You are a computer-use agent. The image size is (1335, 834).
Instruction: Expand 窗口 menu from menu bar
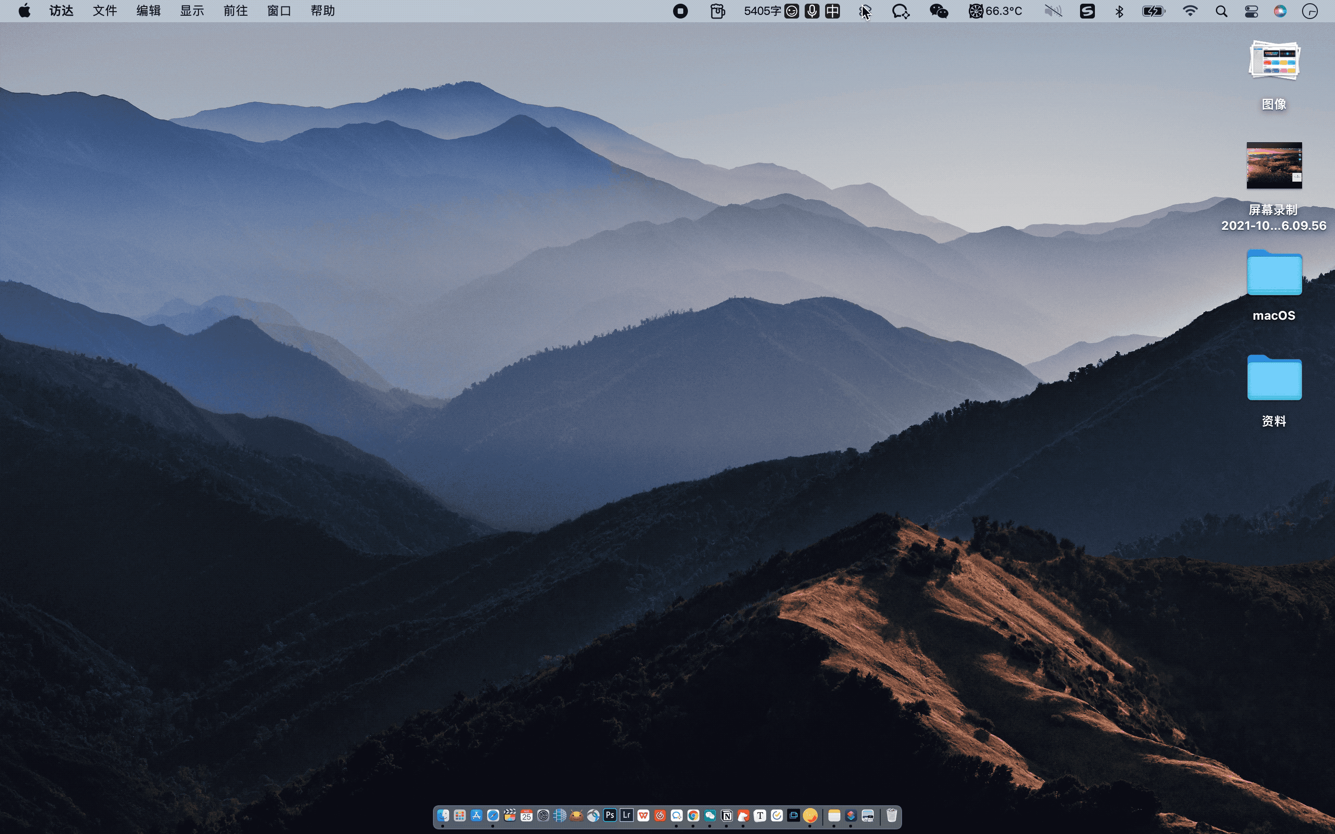tap(278, 11)
